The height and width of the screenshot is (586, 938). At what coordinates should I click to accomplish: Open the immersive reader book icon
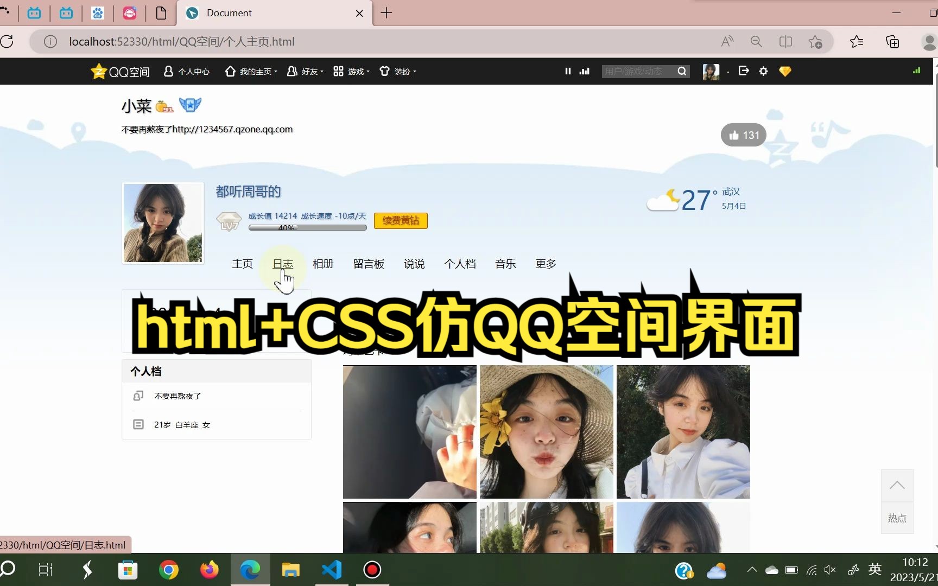[x=785, y=41]
